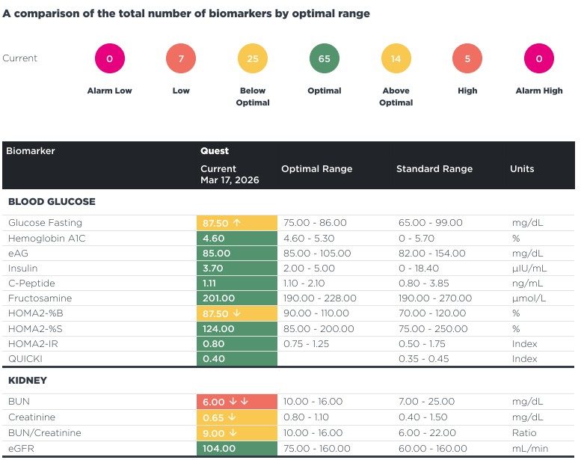The width and height of the screenshot is (584, 460).
Task: Click the standard range 65.00 - 99.00
Action: point(431,223)
